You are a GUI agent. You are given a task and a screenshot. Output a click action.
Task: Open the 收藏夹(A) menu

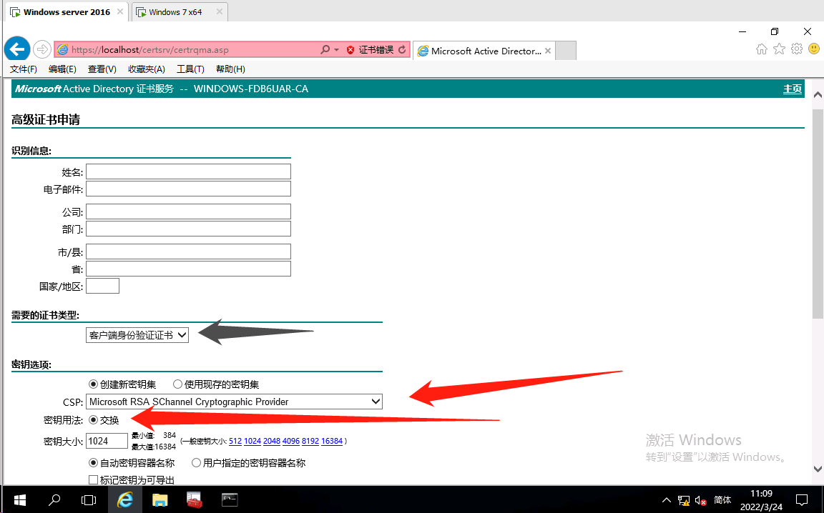[147, 69]
